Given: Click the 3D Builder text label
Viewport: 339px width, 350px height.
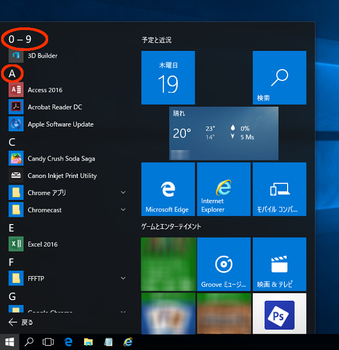Looking at the screenshot, I should coord(43,55).
